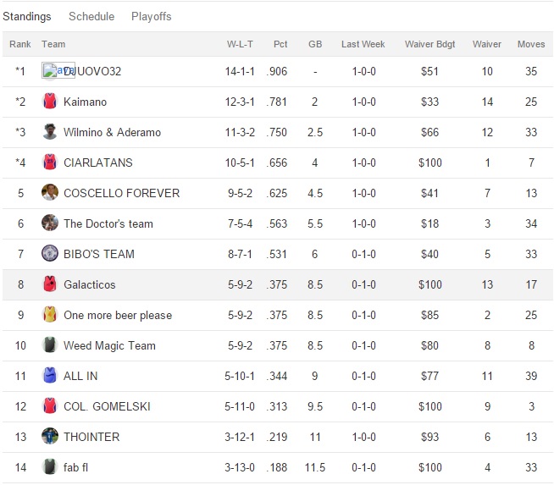Open the fab fl team link

click(77, 467)
